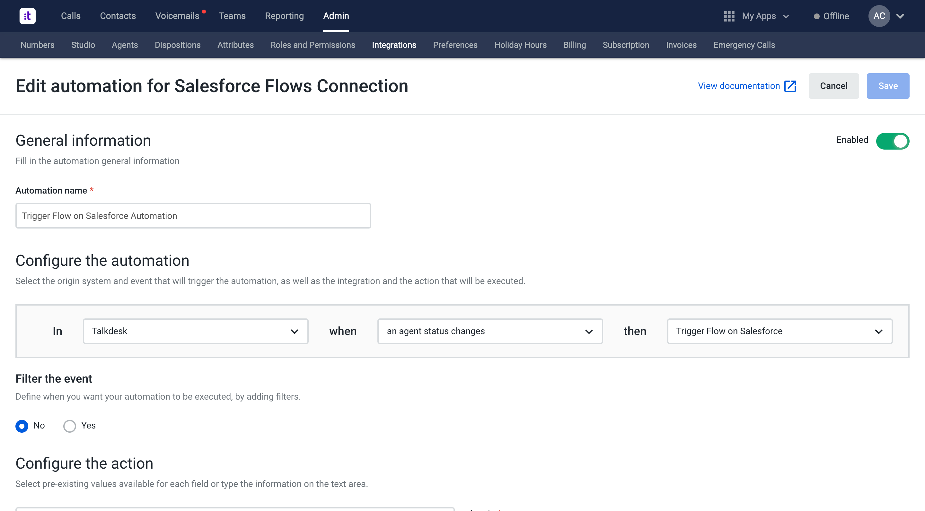Open the Talkdesk origin system dropdown
This screenshot has width=925, height=511.
pyautogui.click(x=196, y=331)
